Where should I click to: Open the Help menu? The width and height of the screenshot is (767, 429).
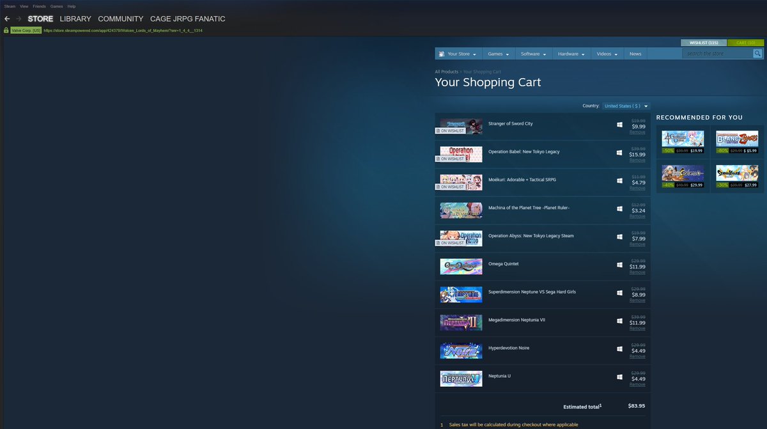[x=72, y=6]
